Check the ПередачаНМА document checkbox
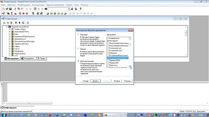This screenshot has height=117, width=209. tap(108, 60)
